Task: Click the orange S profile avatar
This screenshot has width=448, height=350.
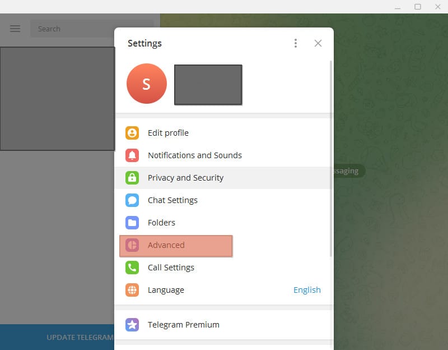Action: coord(147,84)
